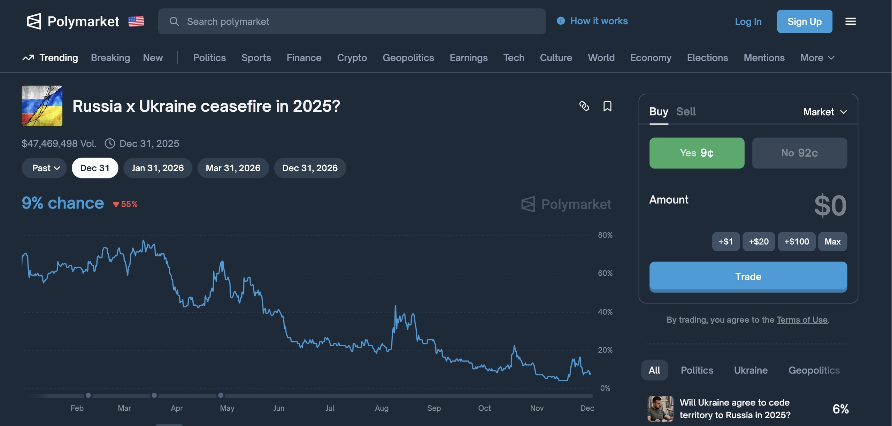
Task: Open Ukraine cede territory related market
Action: click(x=735, y=409)
